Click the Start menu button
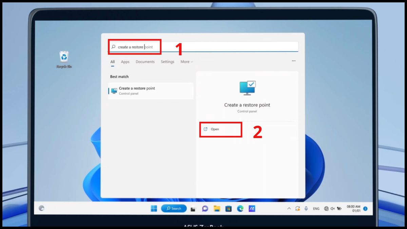Screen dimensions: 407x229 (x=154, y=208)
